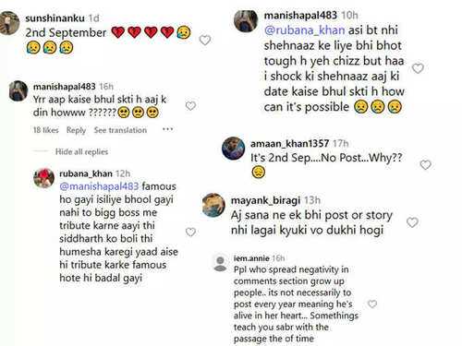View the 18 likes list
The width and height of the screenshot is (462, 346).
pos(46,130)
